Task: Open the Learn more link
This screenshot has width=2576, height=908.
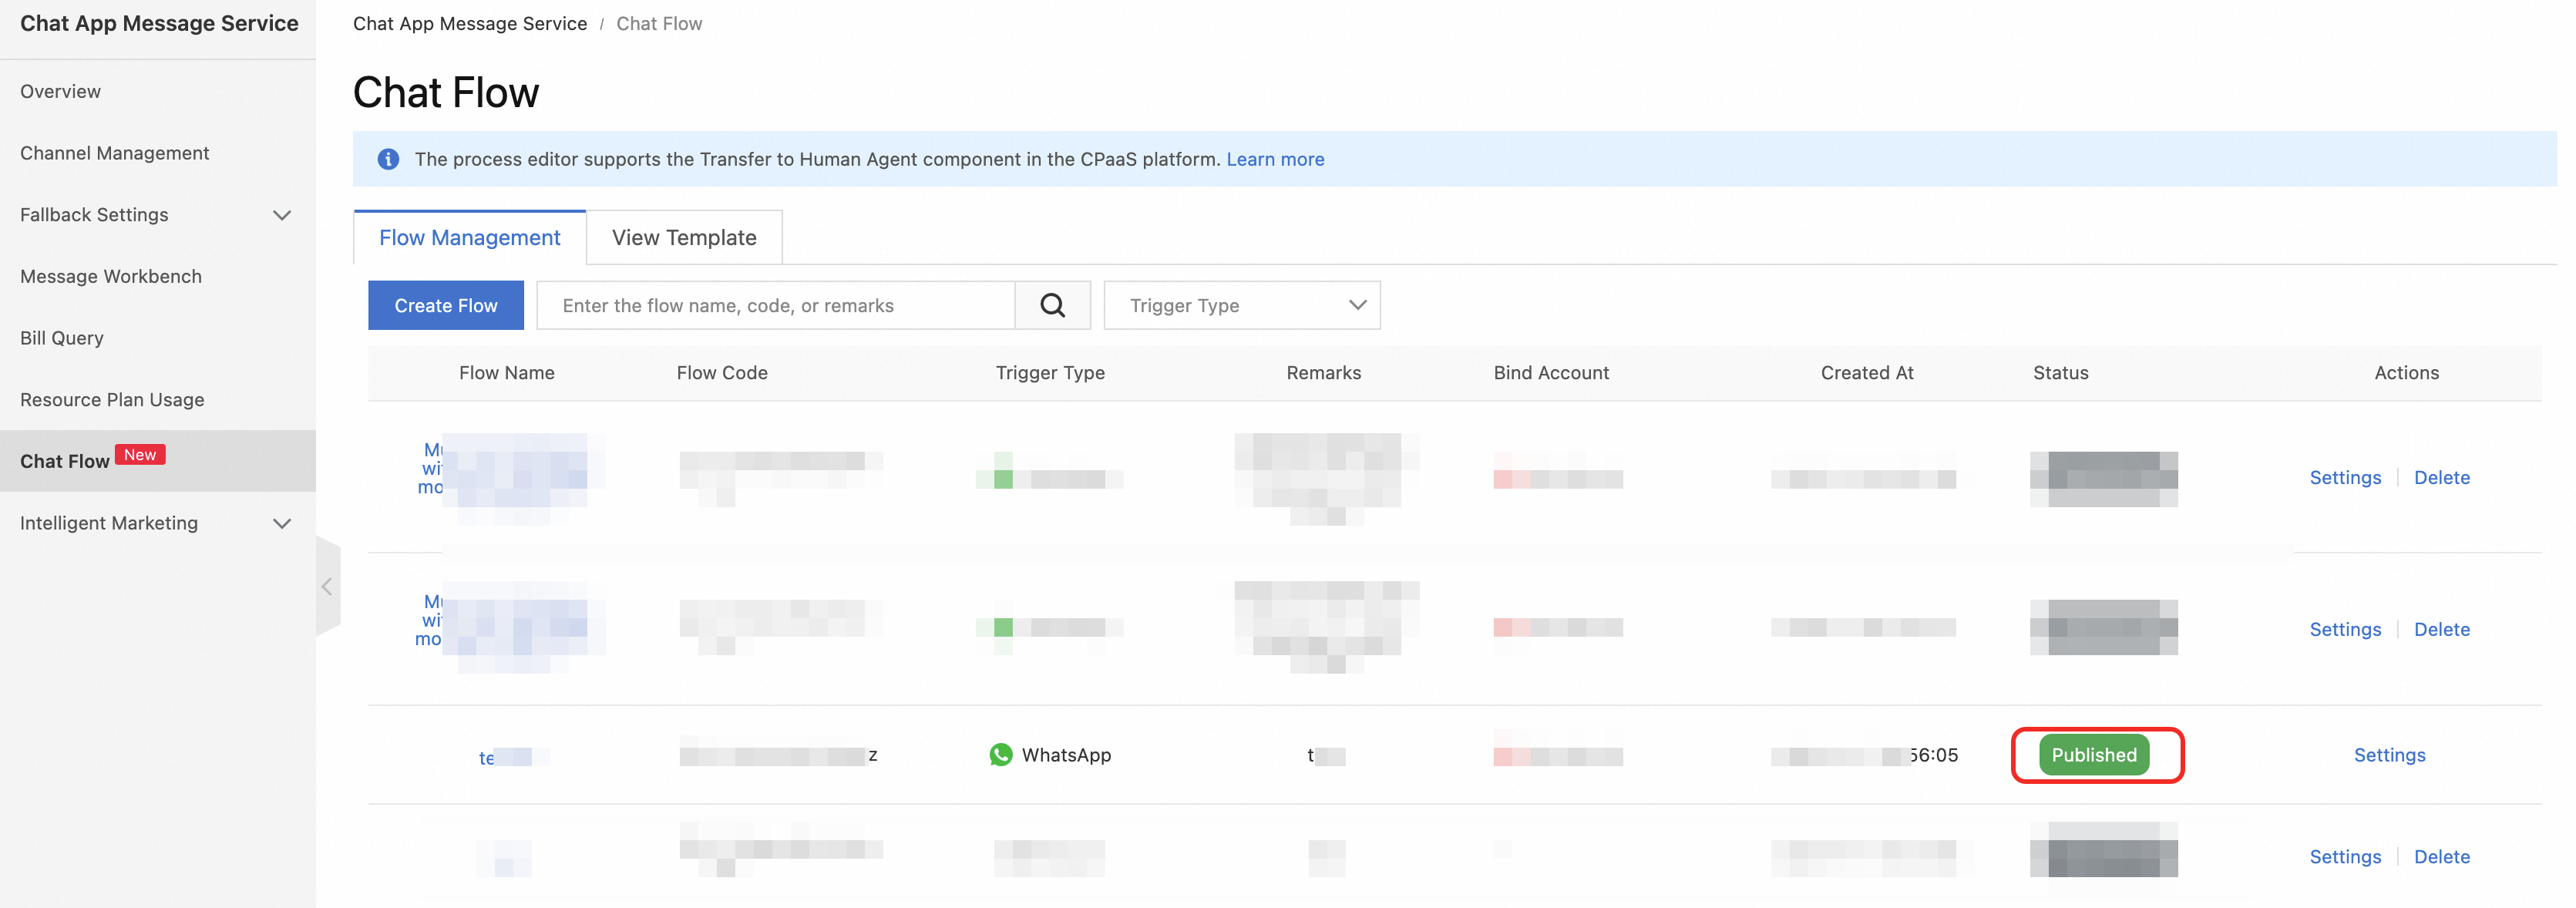Action: 1275,159
